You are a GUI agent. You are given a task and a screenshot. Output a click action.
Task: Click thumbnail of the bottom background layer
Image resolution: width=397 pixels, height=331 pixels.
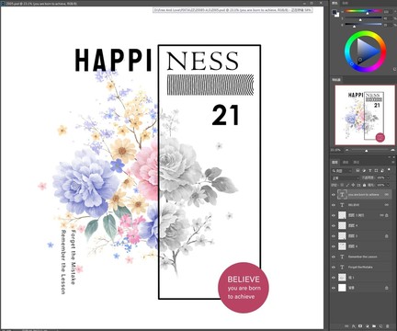pos(342,288)
